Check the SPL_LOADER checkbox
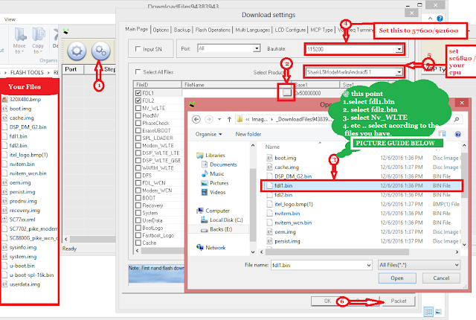The image size is (476, 320). [138, 138]
